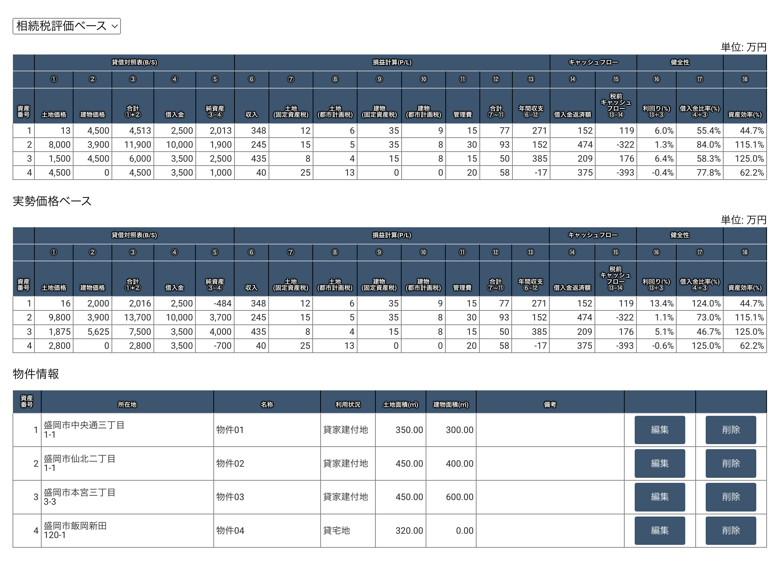This screenshot has width=781, height=566.
Task: Click the 損益計算(P/L) header in top table
Action: coord(392,62)
